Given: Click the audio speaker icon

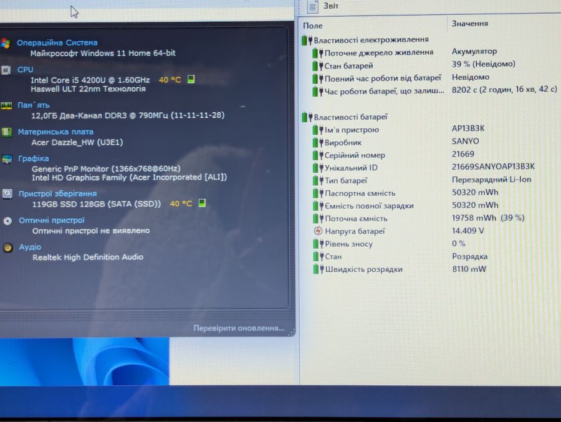Looking at the screenshot, I should [x=8, y=247].
